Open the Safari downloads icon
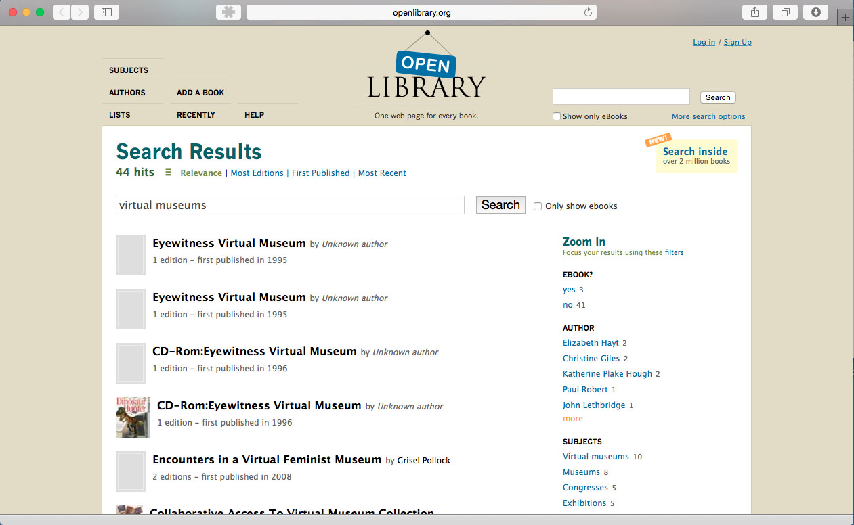The image size is (854, 525). [x=815, y=12]
